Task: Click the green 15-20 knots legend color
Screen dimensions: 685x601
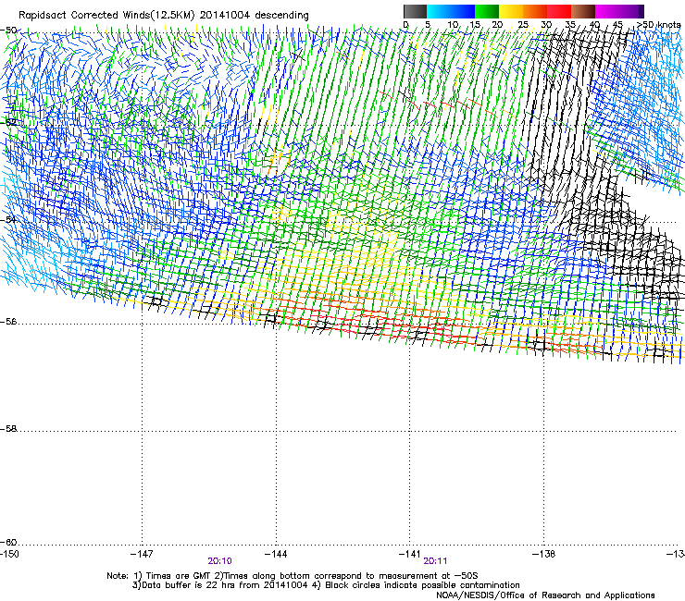Action: click(x=487, y=11)
